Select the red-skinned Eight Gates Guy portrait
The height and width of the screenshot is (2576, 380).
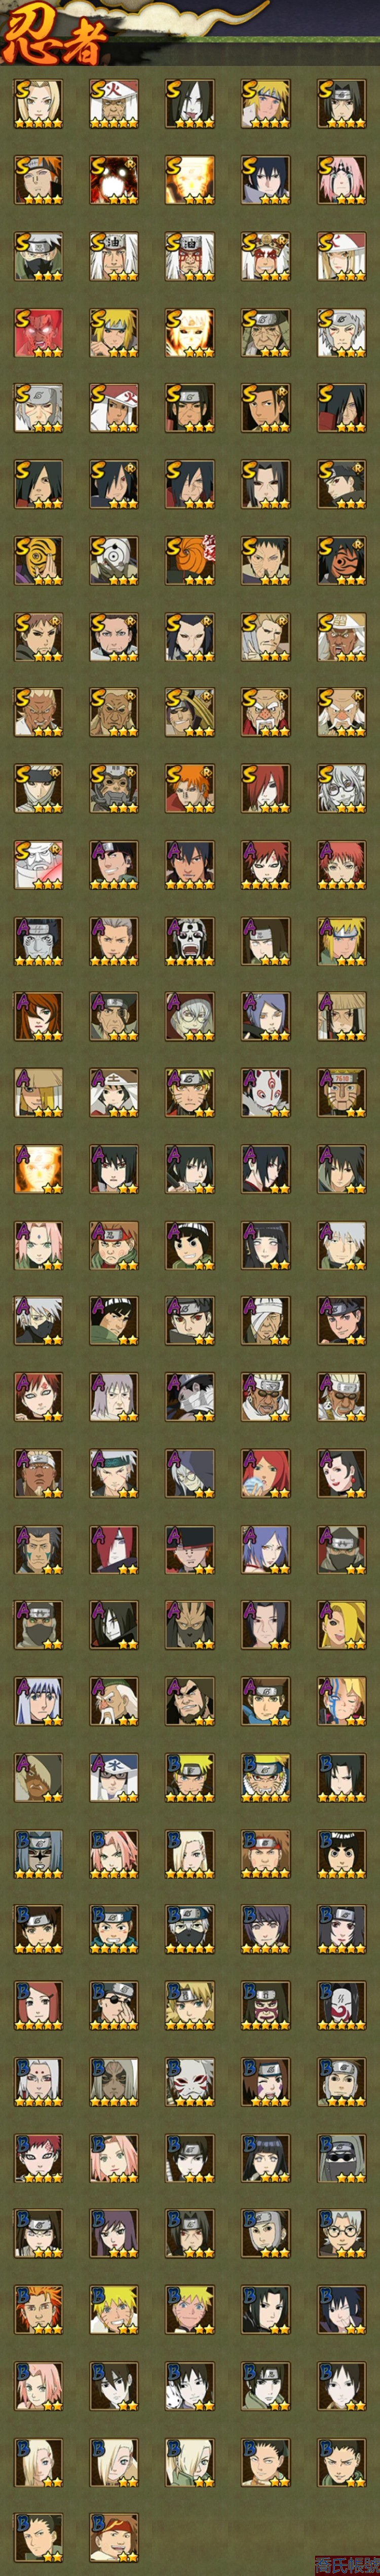click(x=38, y=332)
